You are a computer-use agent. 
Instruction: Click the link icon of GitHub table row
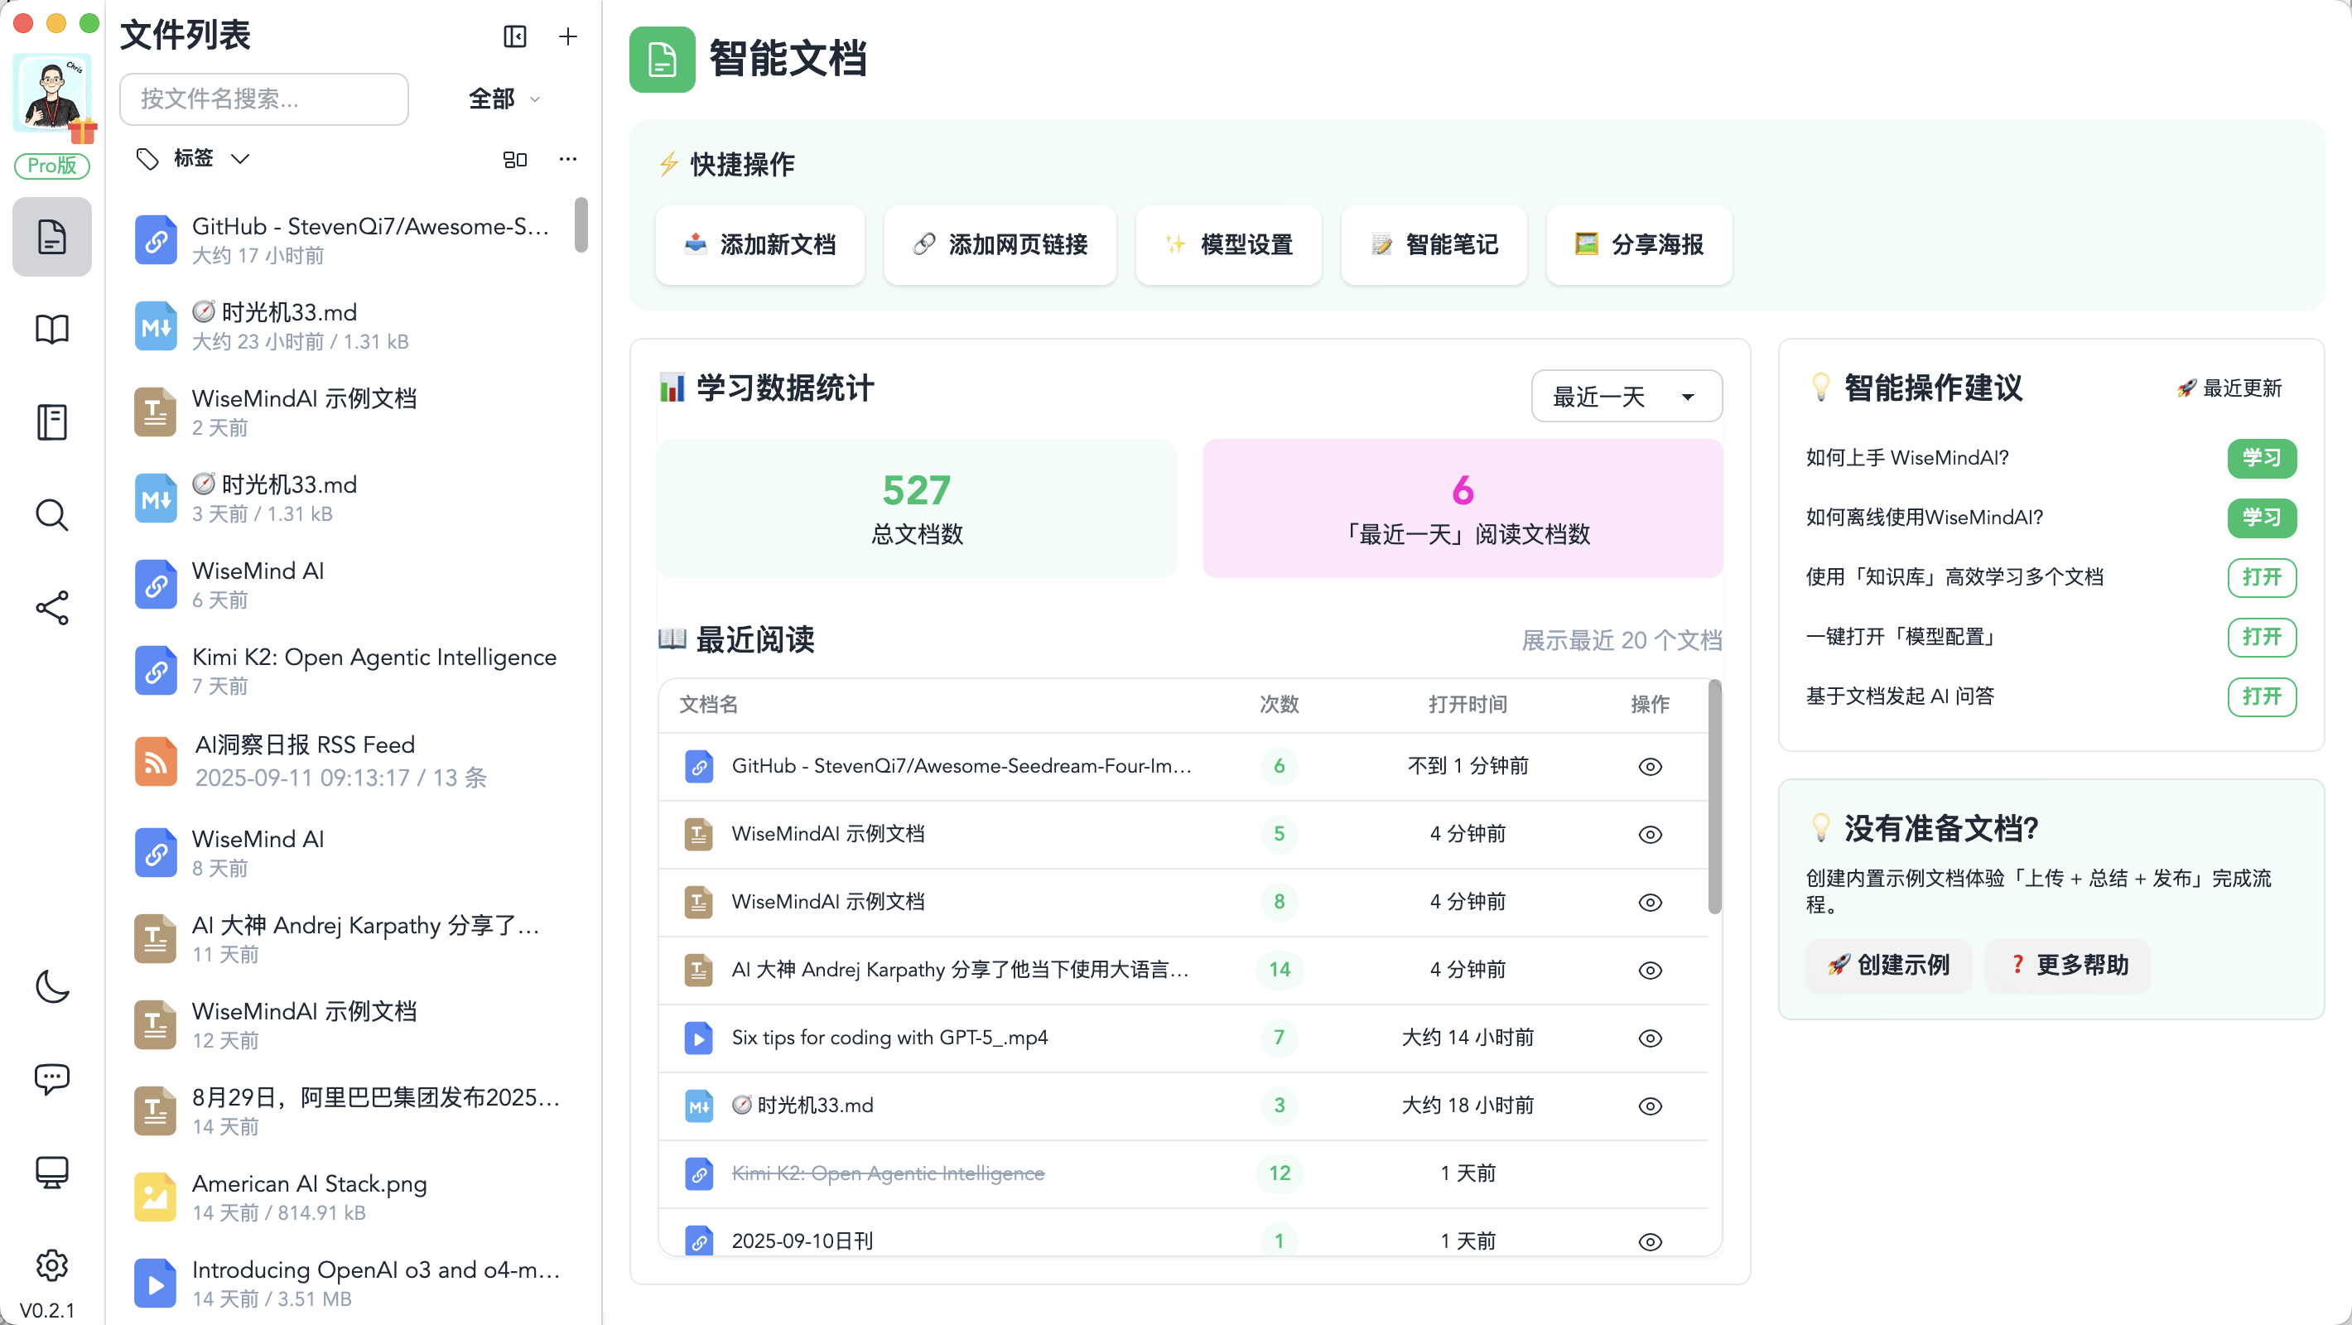[x=698, y=767]
